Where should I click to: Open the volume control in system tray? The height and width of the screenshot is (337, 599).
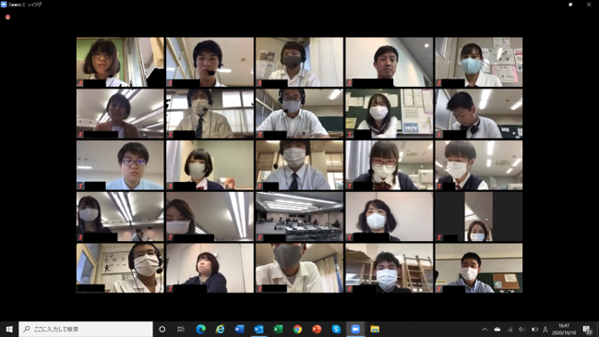click(x=521, y=329)
